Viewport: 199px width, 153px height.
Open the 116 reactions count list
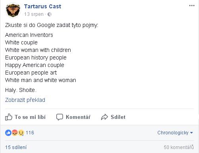coord(30,133)
